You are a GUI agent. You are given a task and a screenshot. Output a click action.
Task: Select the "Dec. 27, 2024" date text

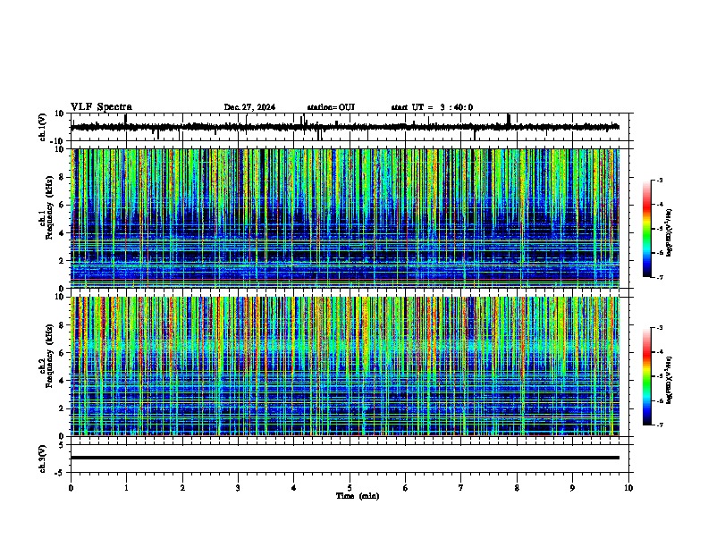[x=249, y=107]
